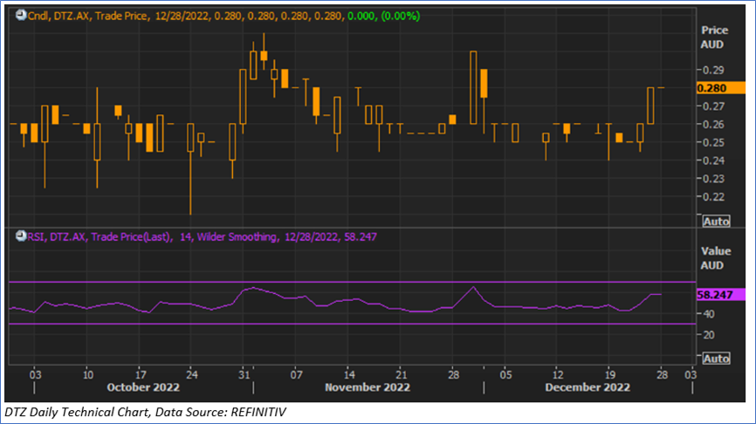756x424 pixels.
Task: Select the 58.247 RSI value tag
Action: click(x=720, y=295)
